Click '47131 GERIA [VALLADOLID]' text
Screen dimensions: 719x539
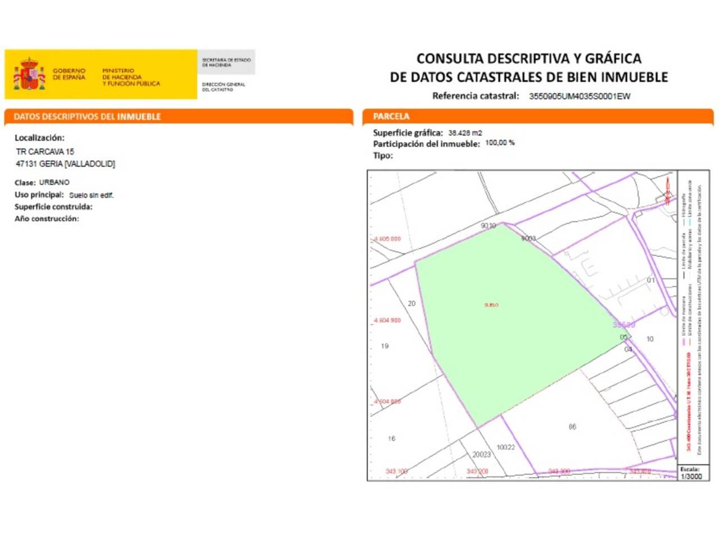(x=65, y=164)
